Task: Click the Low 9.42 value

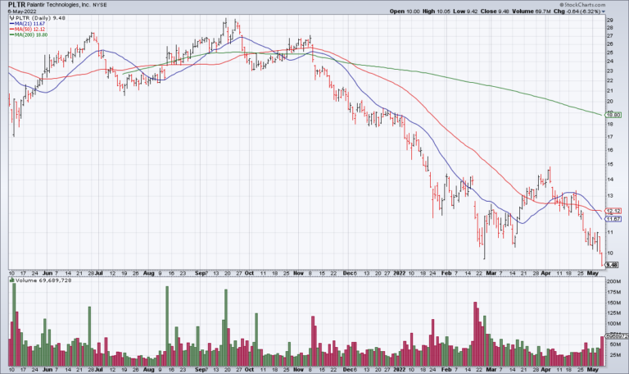Action: click(x=465, y=11)
